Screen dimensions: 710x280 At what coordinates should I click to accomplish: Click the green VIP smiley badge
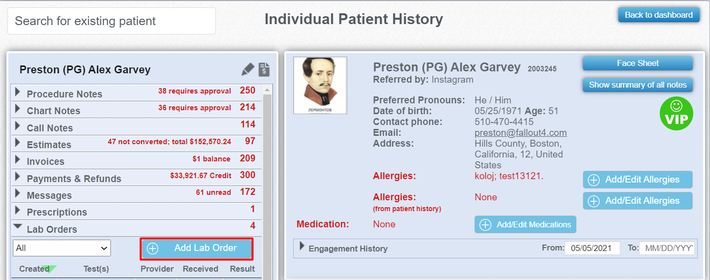point(676,114)
